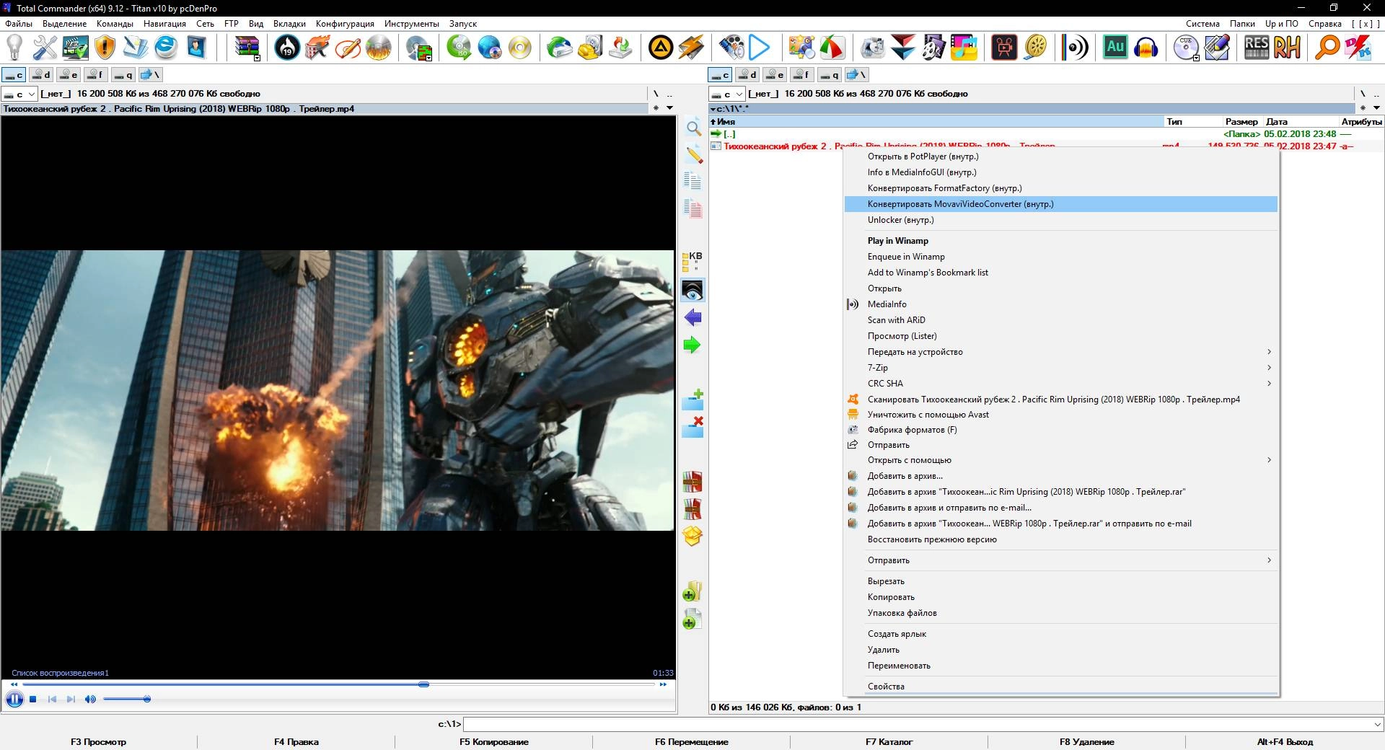
Task: Click fast forward arrows on seek bar
Action: pos(663,684)
